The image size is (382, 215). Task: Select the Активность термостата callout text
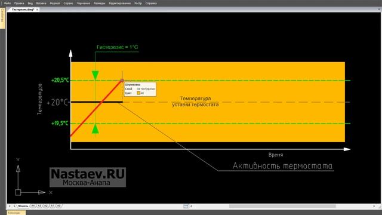tap(282, 166)
